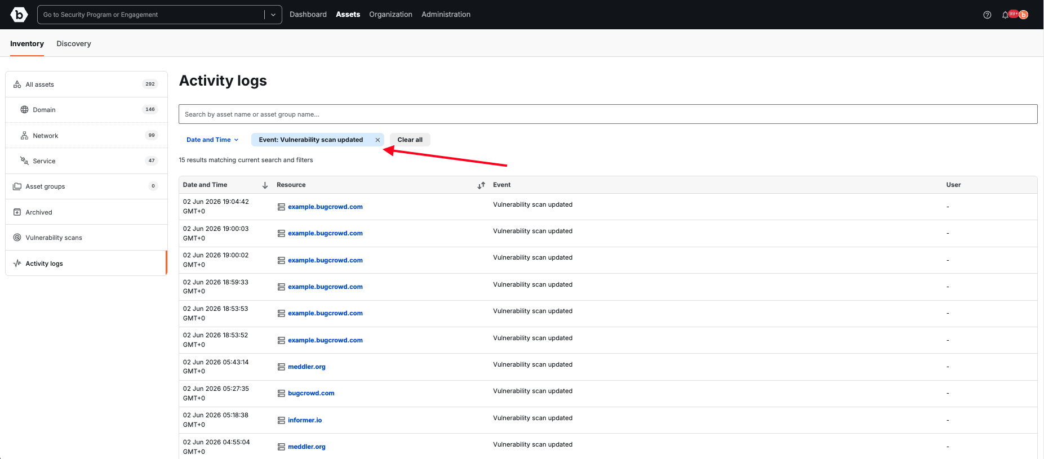
Task: Open the user avatar menu
Action: (1024, 15)
